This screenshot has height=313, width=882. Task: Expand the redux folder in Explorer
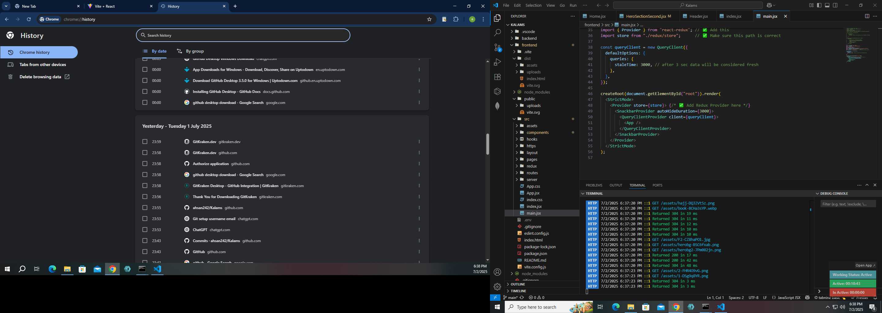517,166
